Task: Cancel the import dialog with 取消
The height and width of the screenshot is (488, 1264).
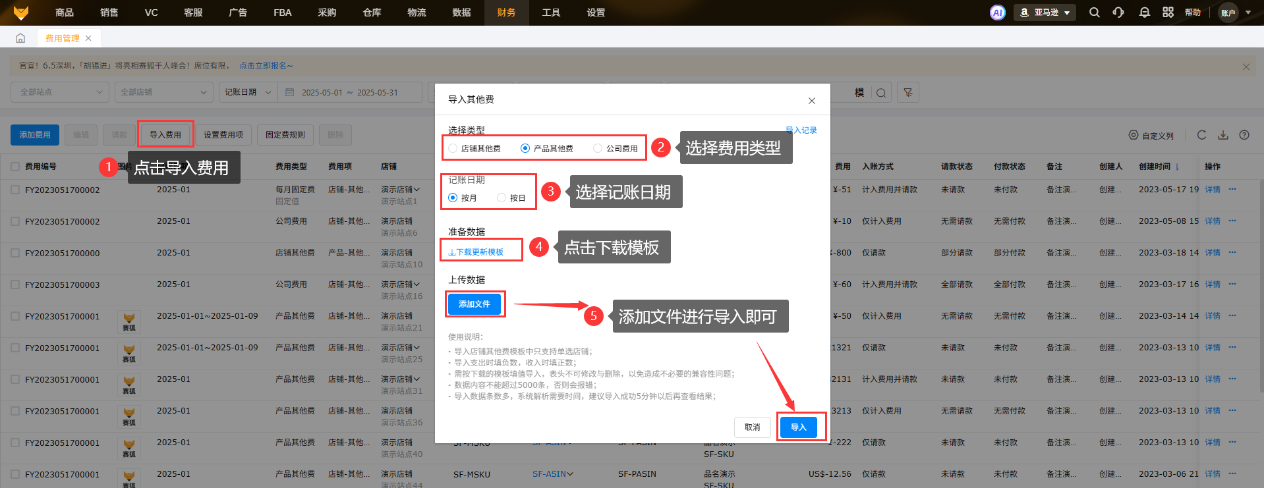Action: (753, 427)
